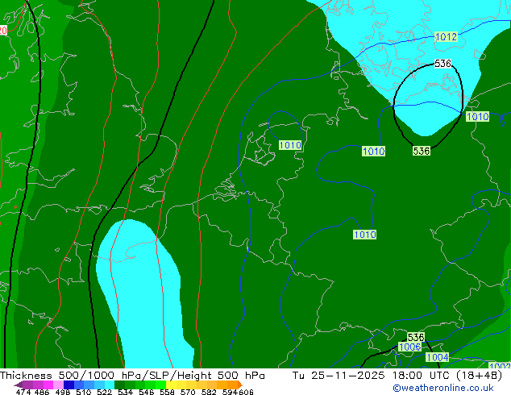Click the 1012 isobar label
511x395 pixels.
click(x=447, y=37)
